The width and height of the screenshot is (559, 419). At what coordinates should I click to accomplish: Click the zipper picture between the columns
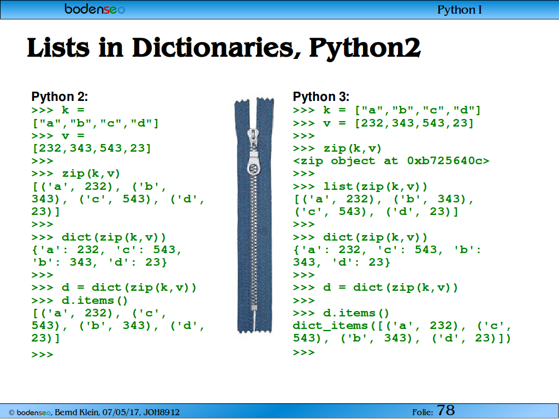point(254,215)
